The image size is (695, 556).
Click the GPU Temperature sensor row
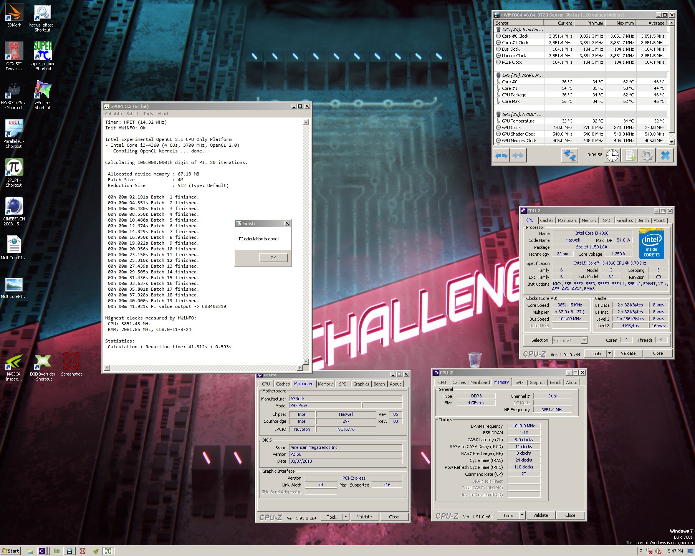(x=581, y=121)
